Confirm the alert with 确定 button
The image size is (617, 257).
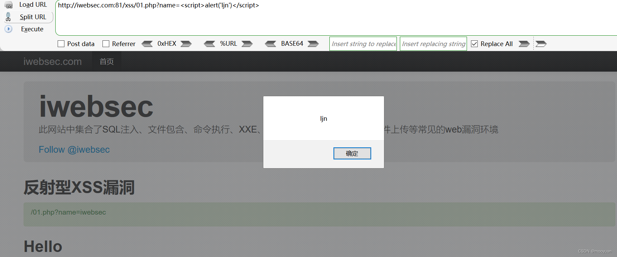tap(352, 153)
